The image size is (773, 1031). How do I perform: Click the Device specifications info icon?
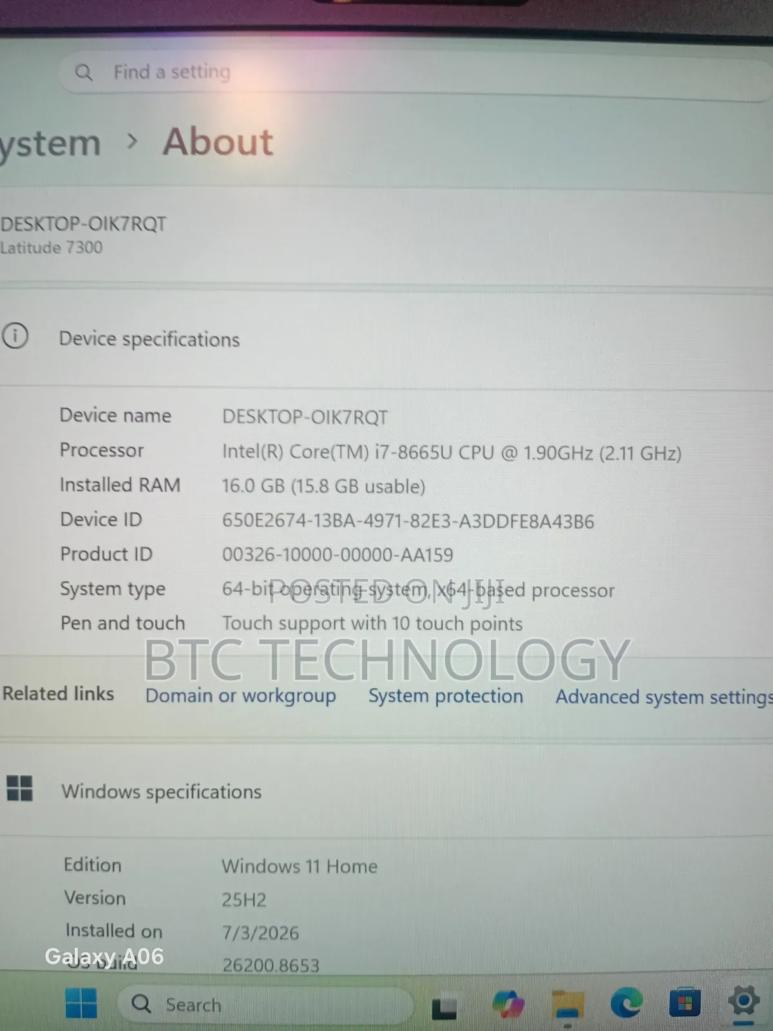15,336
